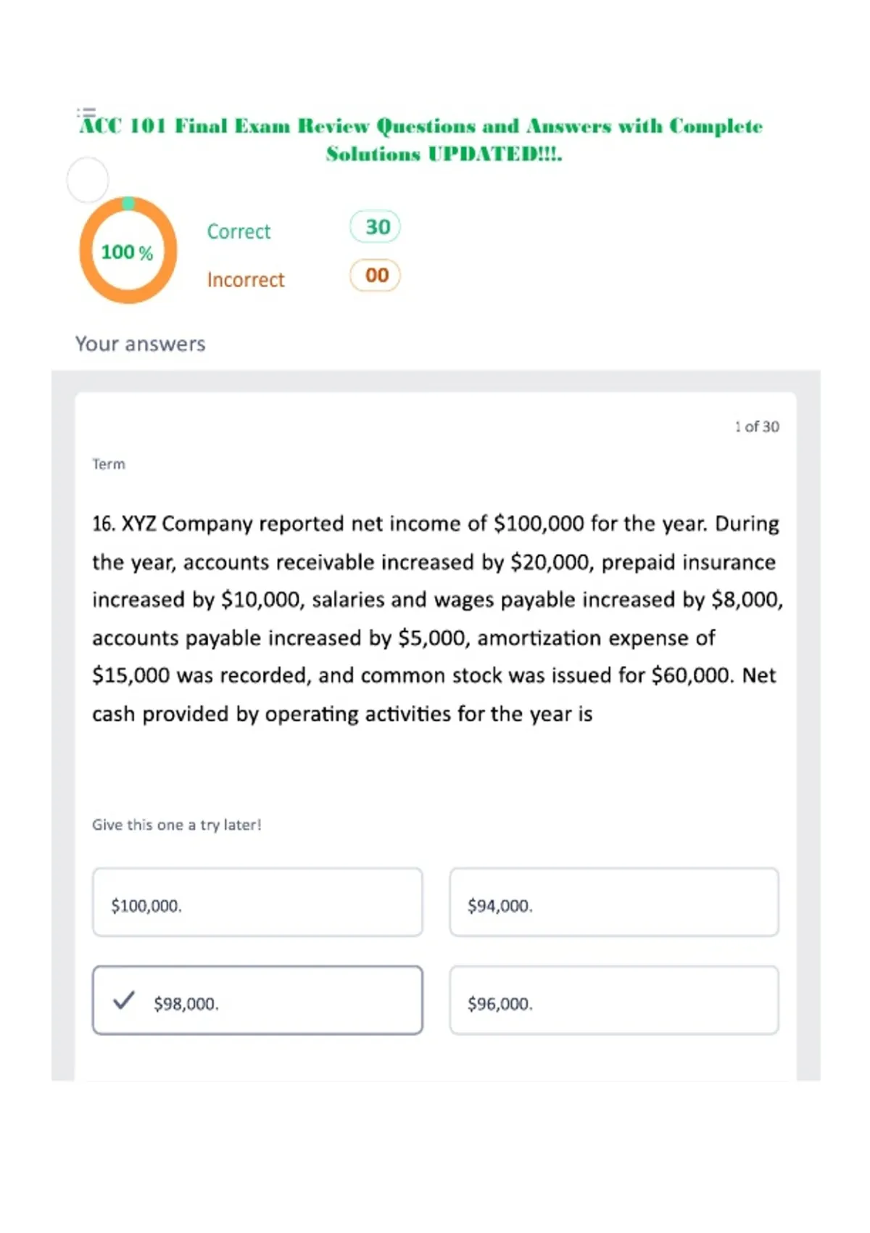Viewport: 870px width, 1233px height.
Task: Click the 100% orange progress ring
Action: click(128, 250)
